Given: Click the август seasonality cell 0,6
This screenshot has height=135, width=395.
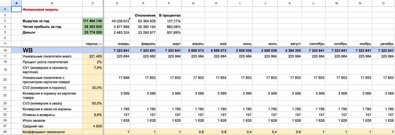Looking at the screenshot, I should click(x=290, y=132).
